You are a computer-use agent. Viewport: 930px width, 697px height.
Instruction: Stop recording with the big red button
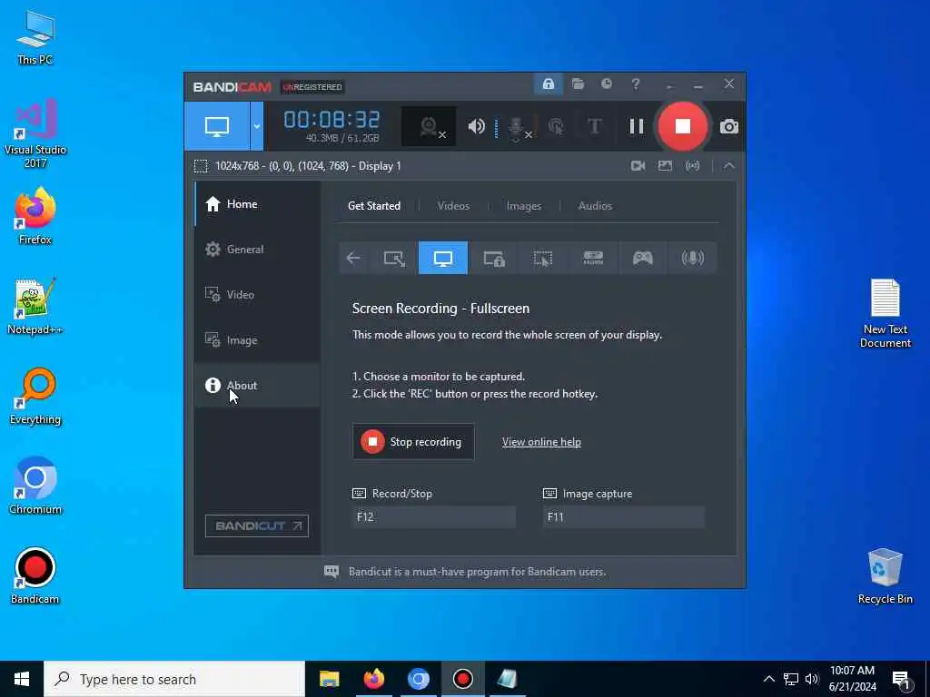click(x=682, y=126)
